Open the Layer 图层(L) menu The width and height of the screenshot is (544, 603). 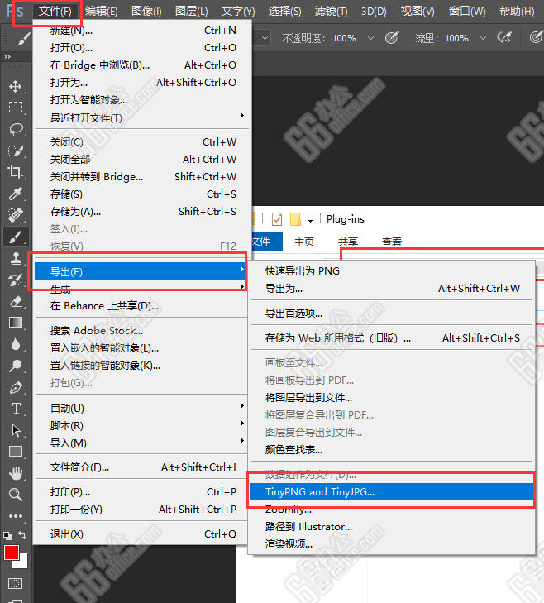point(192,11)
